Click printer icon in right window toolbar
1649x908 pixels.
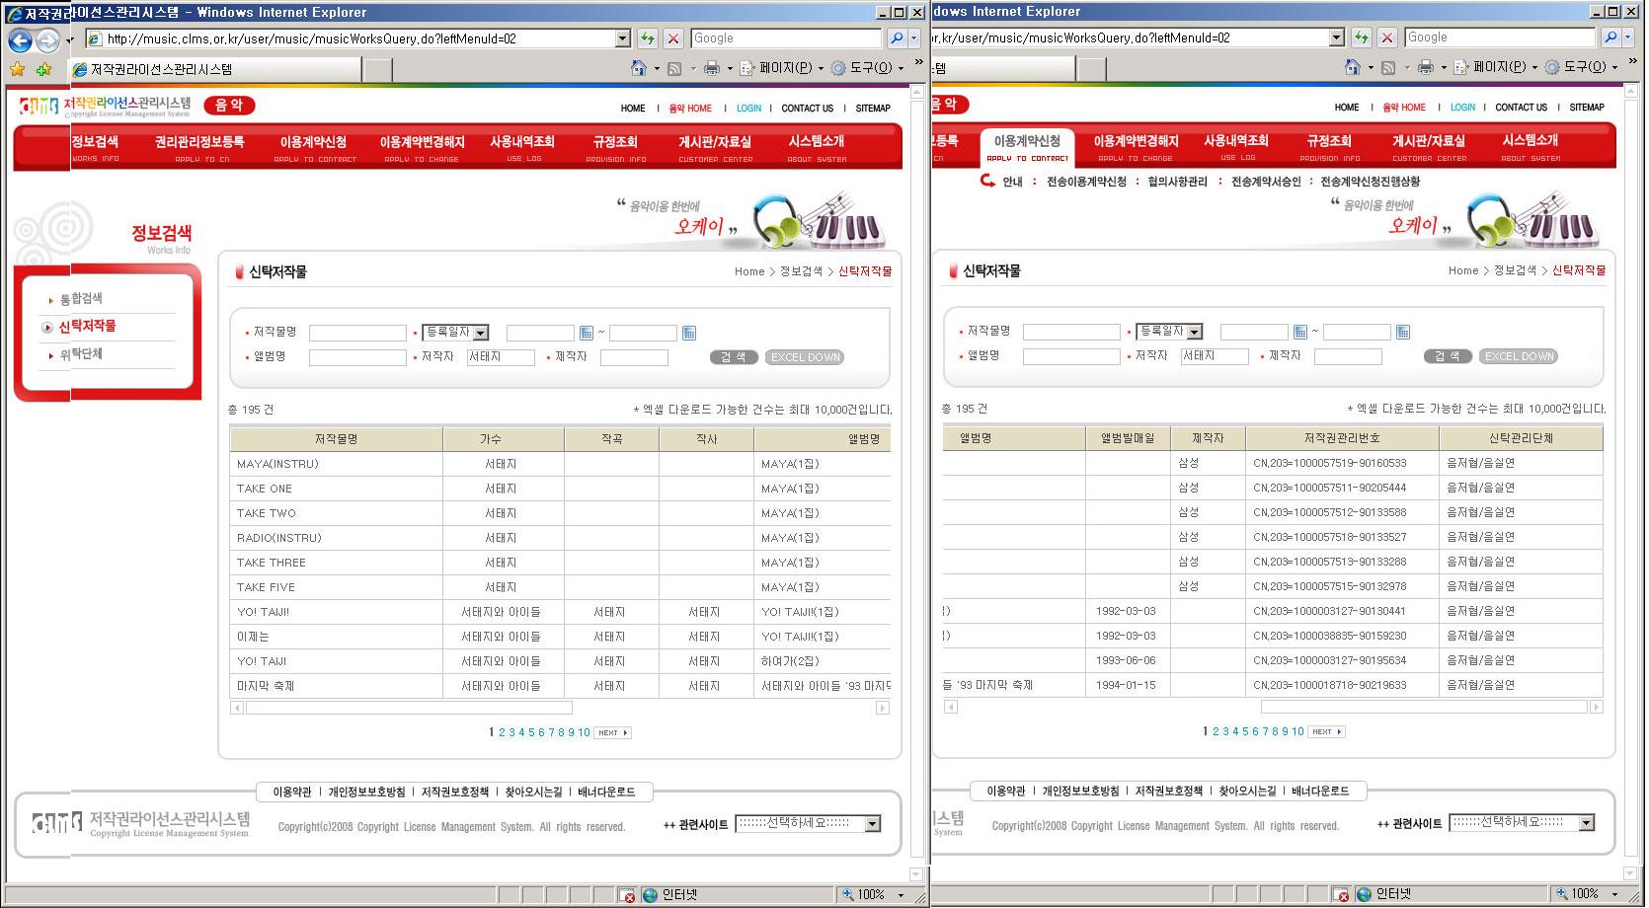1425,67
